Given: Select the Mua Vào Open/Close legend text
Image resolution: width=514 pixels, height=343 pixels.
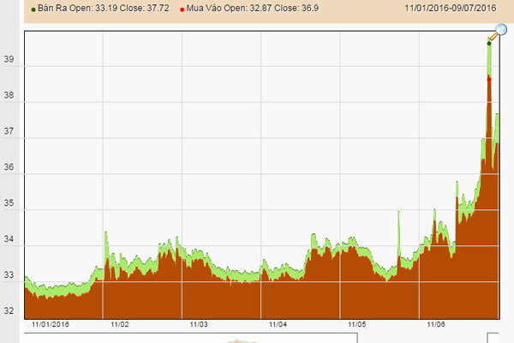Looking at the screenshot, I should [x=255, y=8].
